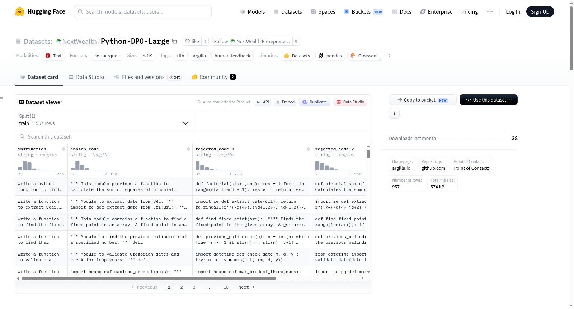Select the Text modality tag
The height and width of the screenshot is (309, 574).
click(53, 56)
